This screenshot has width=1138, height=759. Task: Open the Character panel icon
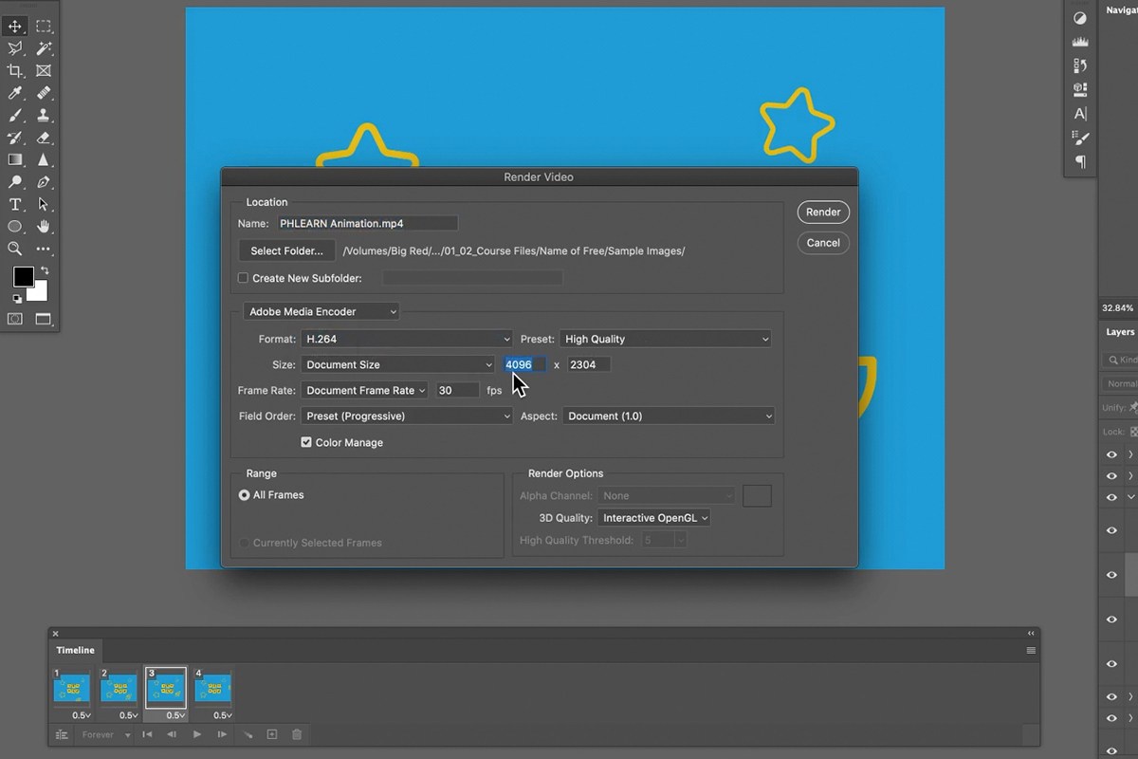1079,114
